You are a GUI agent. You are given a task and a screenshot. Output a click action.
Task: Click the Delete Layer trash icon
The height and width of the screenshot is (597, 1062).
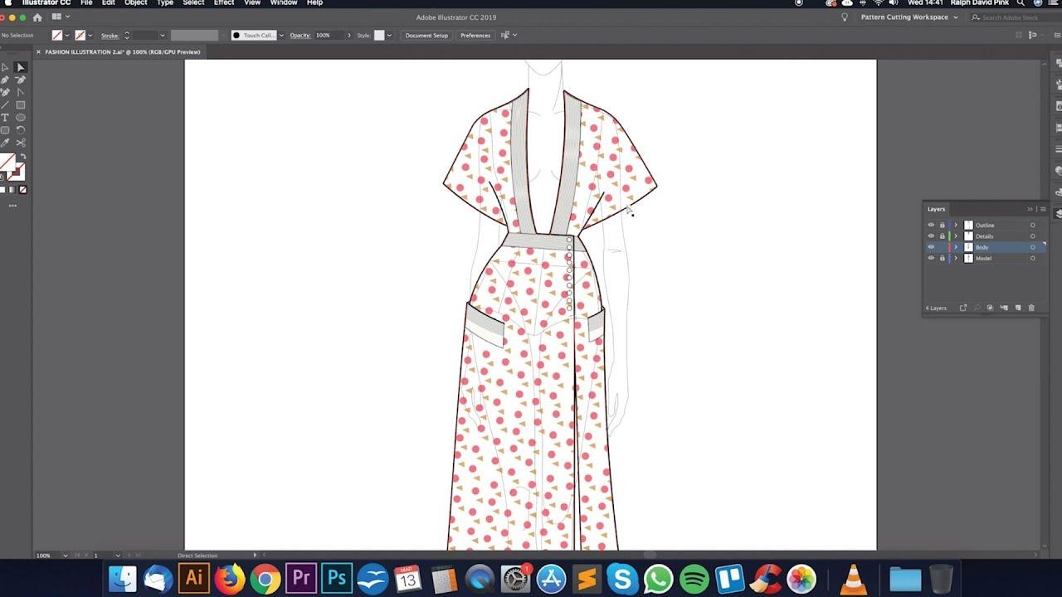click(1030, 307)
